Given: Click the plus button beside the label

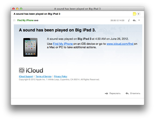Looking at the screenshot, I should point(138,14).
